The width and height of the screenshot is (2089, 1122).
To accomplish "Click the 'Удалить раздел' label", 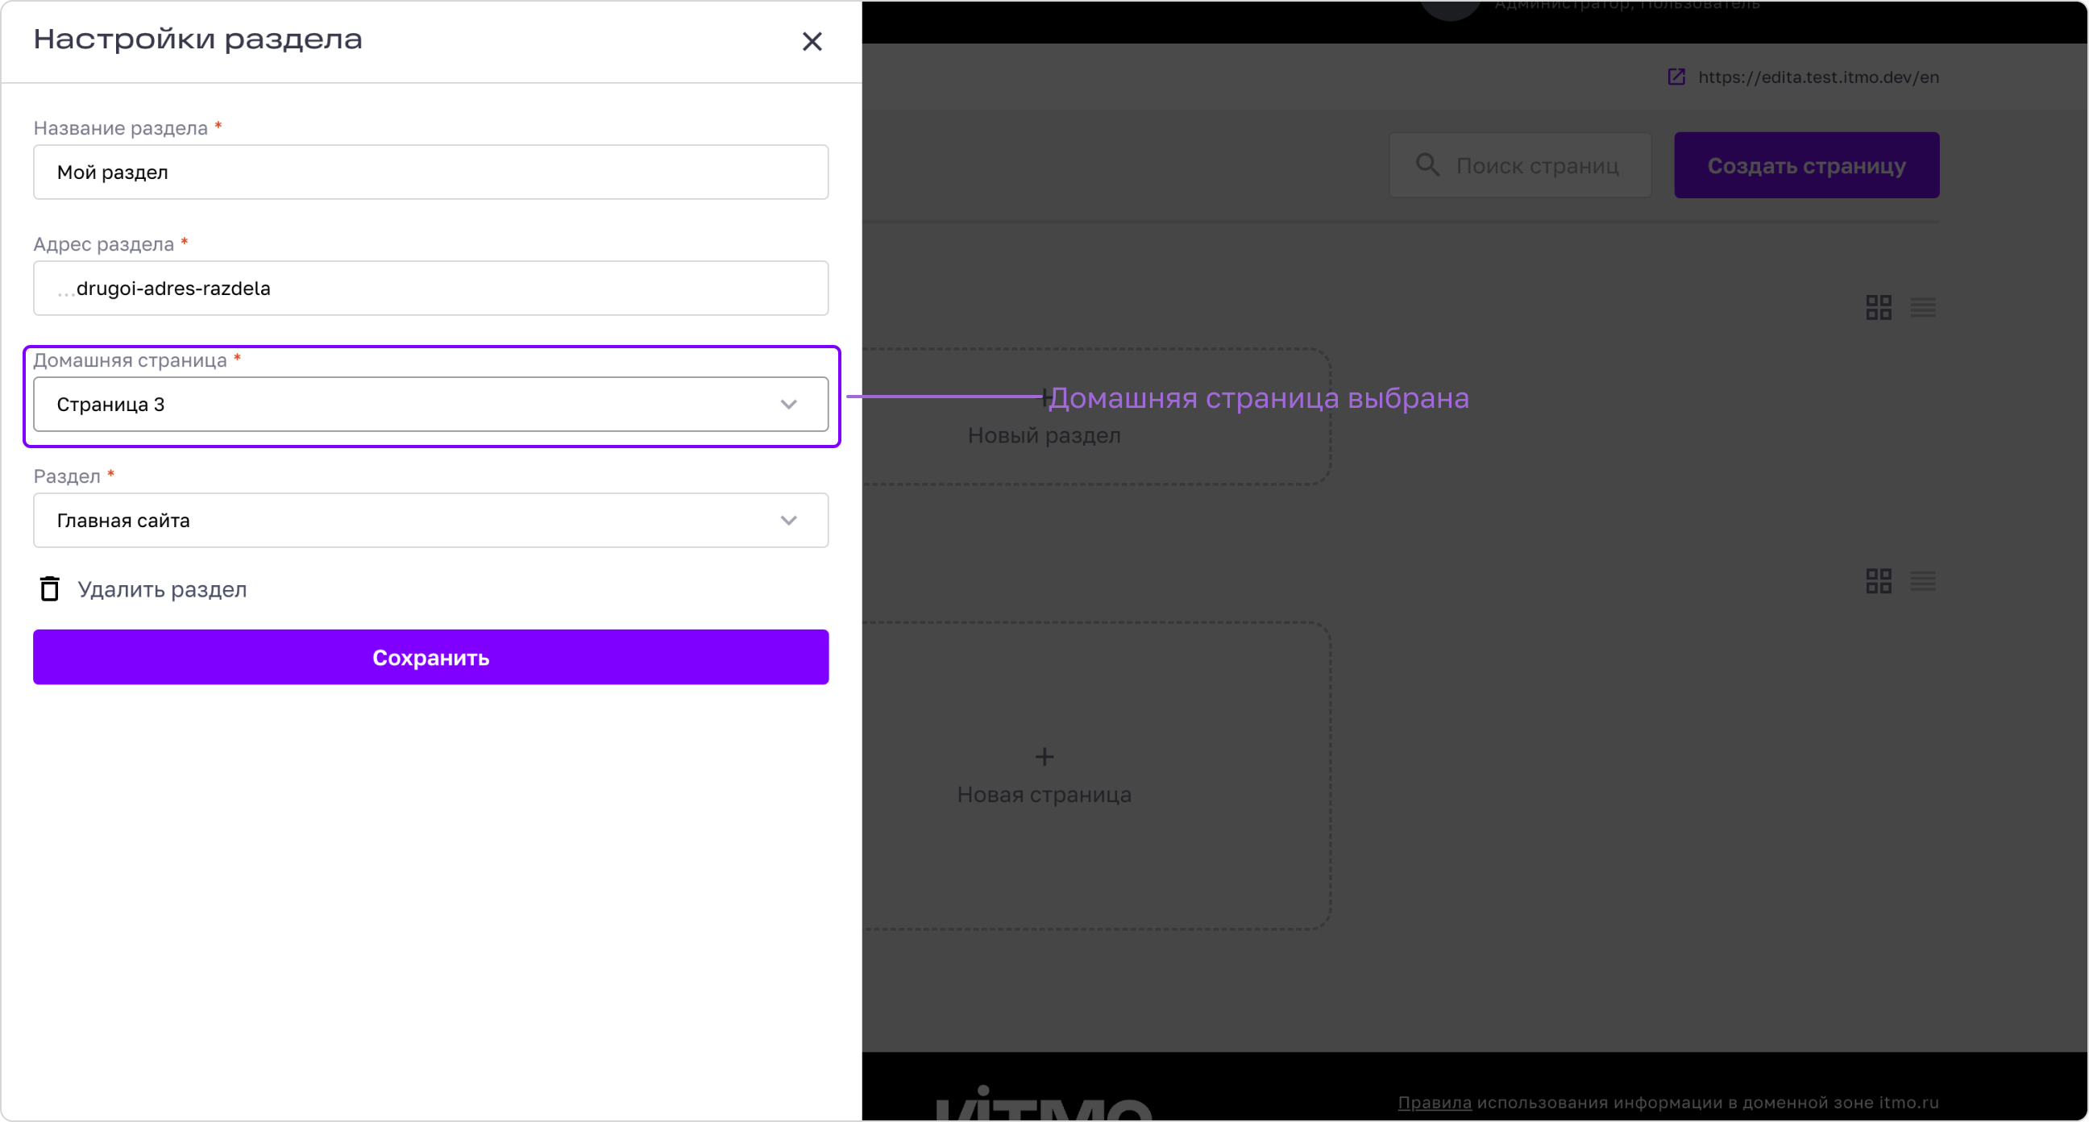I will pos(162,590).
